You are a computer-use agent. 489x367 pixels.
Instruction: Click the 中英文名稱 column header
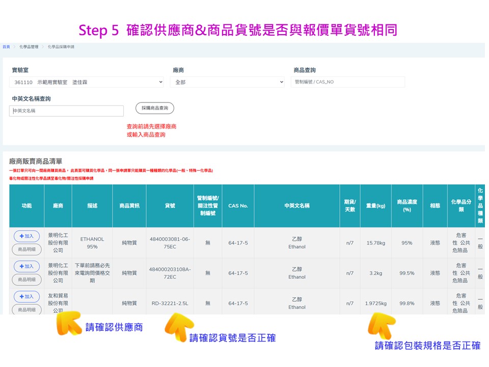(x=297, y=205)
